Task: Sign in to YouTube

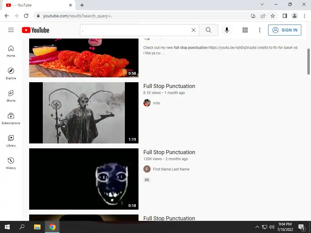Action: point(285,30)
